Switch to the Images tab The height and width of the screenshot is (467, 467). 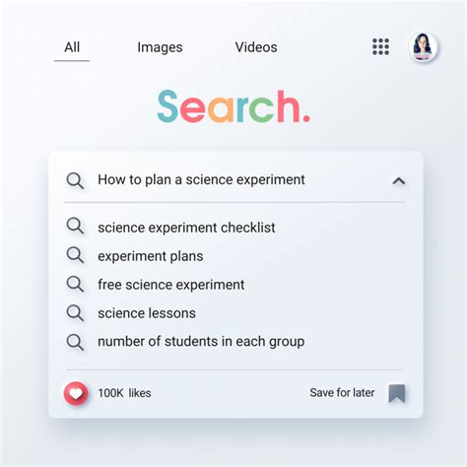point(160,47)
